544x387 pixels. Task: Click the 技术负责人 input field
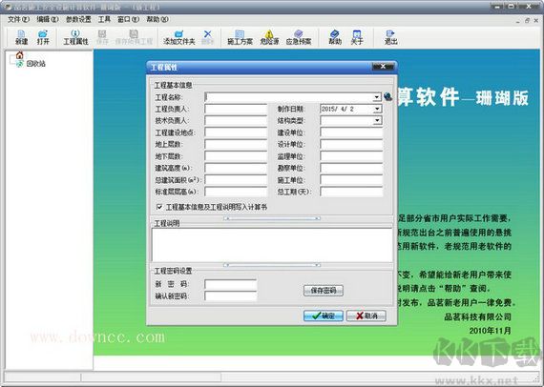236,120
